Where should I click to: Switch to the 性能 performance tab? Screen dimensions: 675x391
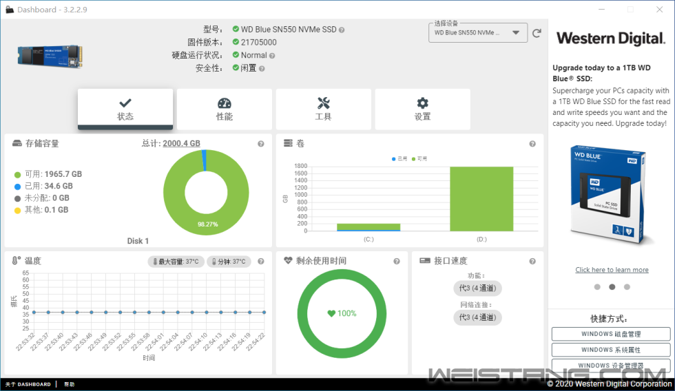(x=225, y=109)
